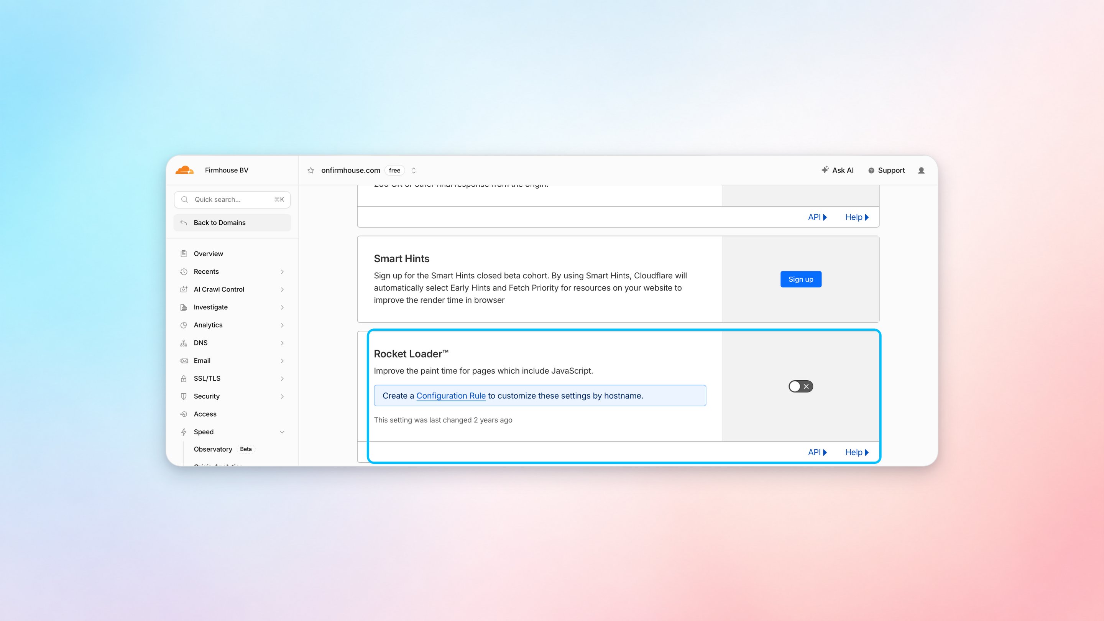Click the free plan badge
Viewport: 1104px width, 621px height.
click(x=394, y=171)
